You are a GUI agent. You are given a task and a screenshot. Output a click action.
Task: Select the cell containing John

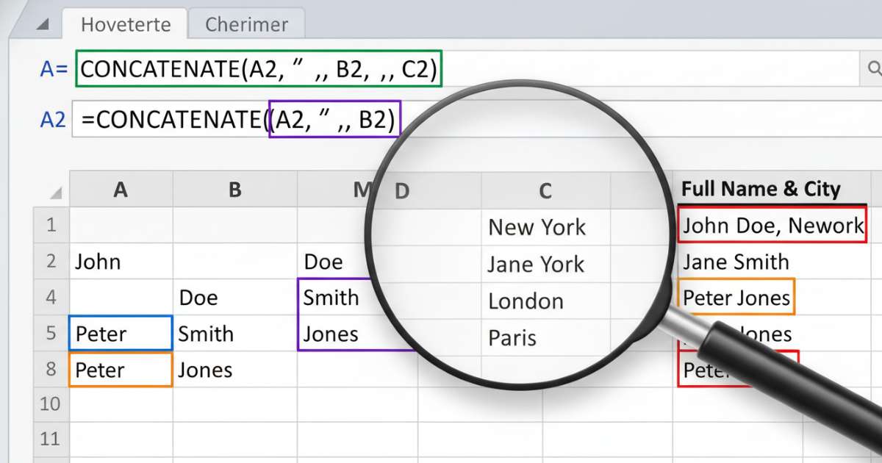[x=121, y=262]
